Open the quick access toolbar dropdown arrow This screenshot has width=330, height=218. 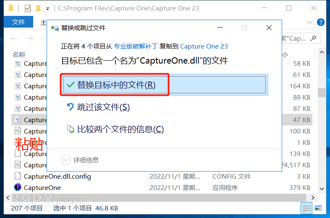(48, 9)
